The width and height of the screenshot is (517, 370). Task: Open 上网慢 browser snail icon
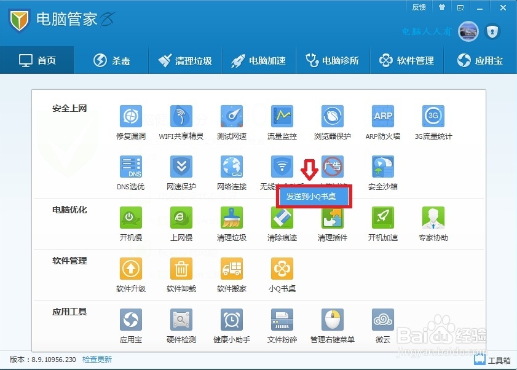181,218
